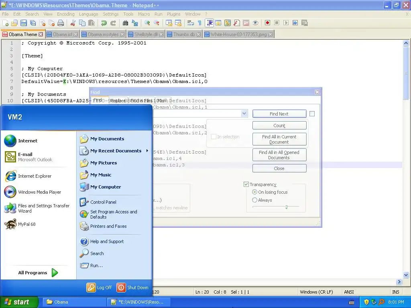Select the Always transparency radio button
The height and width of the screenshot is (308, 411).
click(x=254, y=200)
